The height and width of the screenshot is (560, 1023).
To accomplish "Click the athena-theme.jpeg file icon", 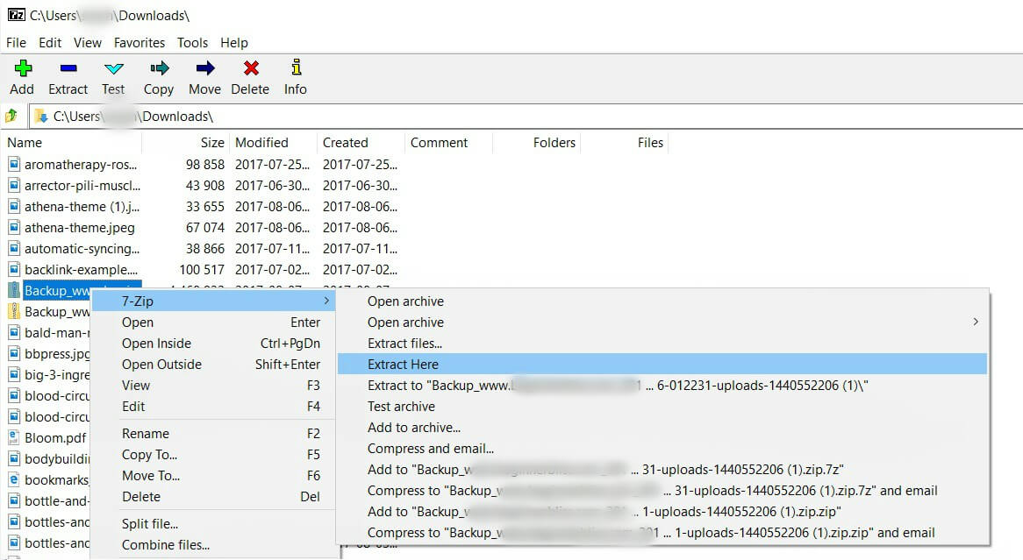I will (x=14, y=228).
